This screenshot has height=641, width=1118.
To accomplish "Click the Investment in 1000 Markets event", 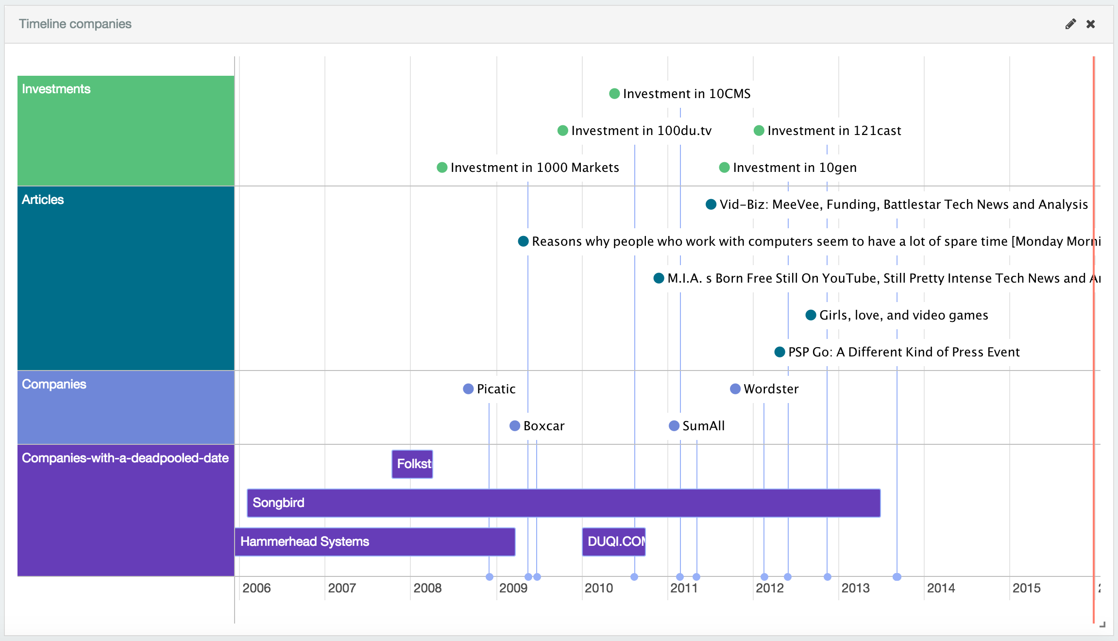I will [441, 167].
